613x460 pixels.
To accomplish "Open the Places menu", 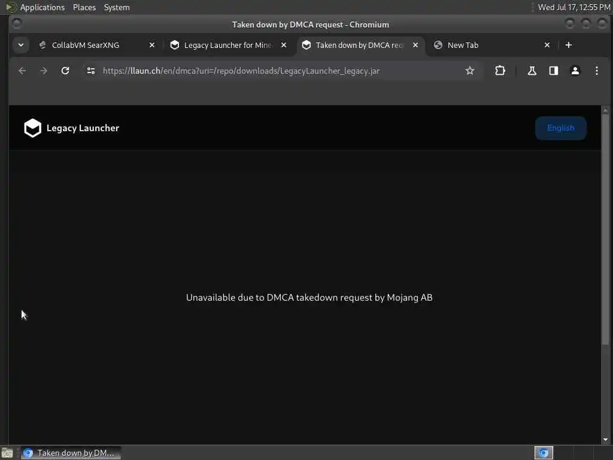I will [84, 7].
